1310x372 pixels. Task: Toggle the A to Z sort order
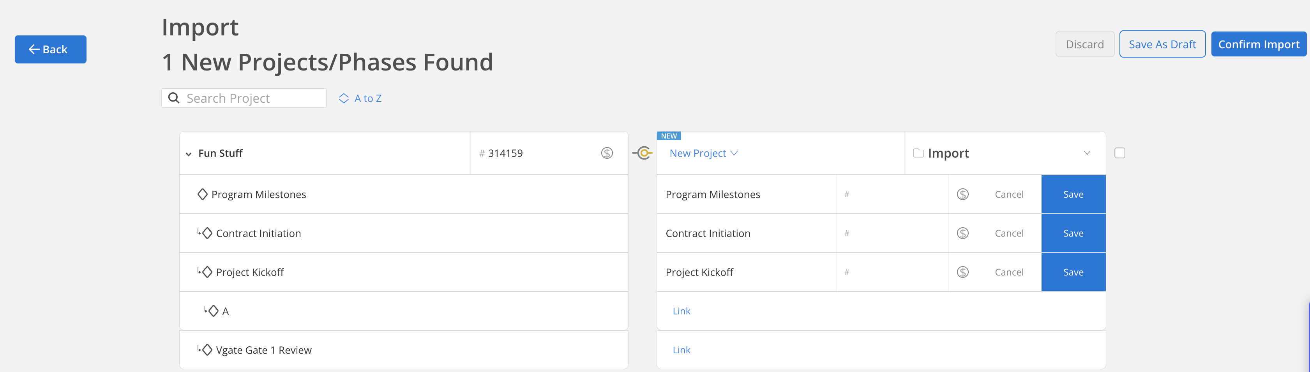360,98
